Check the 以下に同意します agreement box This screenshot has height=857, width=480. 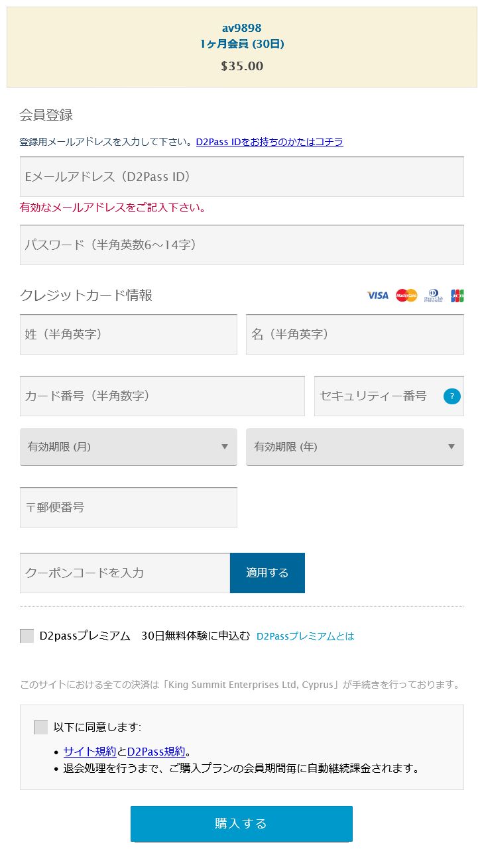[41, 727]
